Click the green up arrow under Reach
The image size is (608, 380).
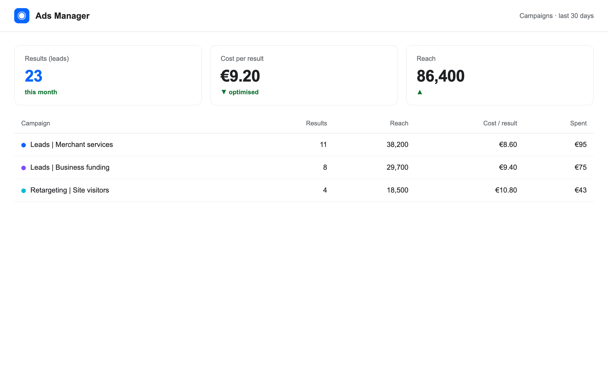pyautogui.click(x=420, y=92)
